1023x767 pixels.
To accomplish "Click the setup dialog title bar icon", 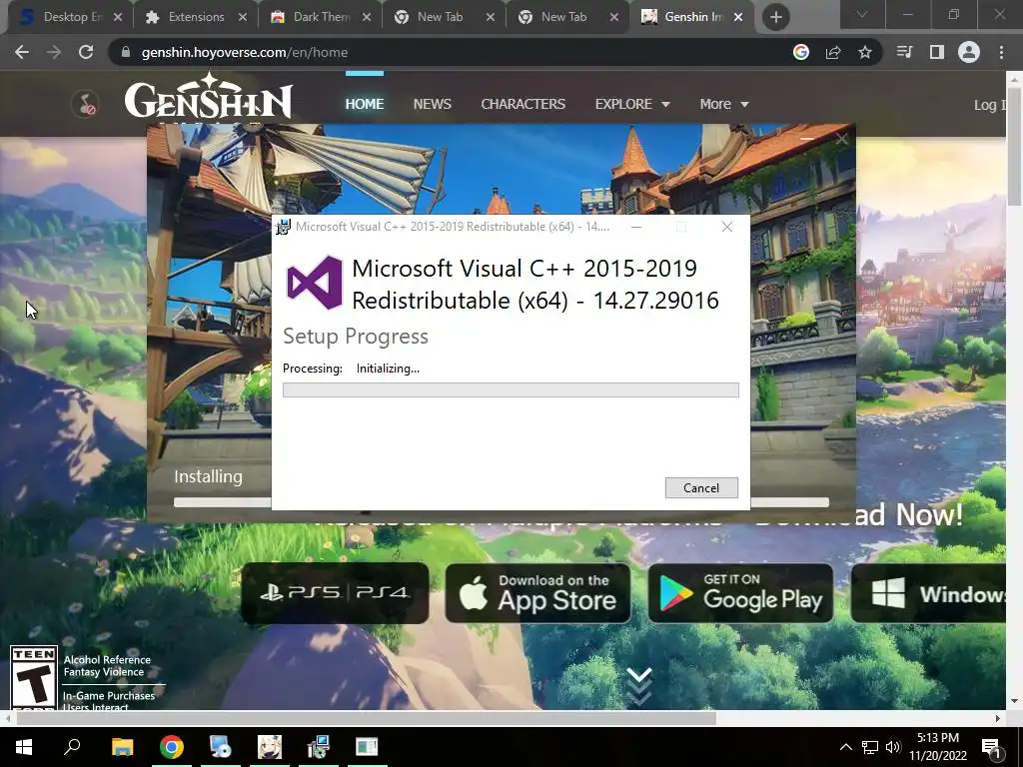I will 283,227.
